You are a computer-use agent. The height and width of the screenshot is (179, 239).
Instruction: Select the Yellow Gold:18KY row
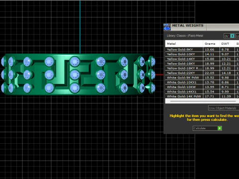[x=202, y=64]
